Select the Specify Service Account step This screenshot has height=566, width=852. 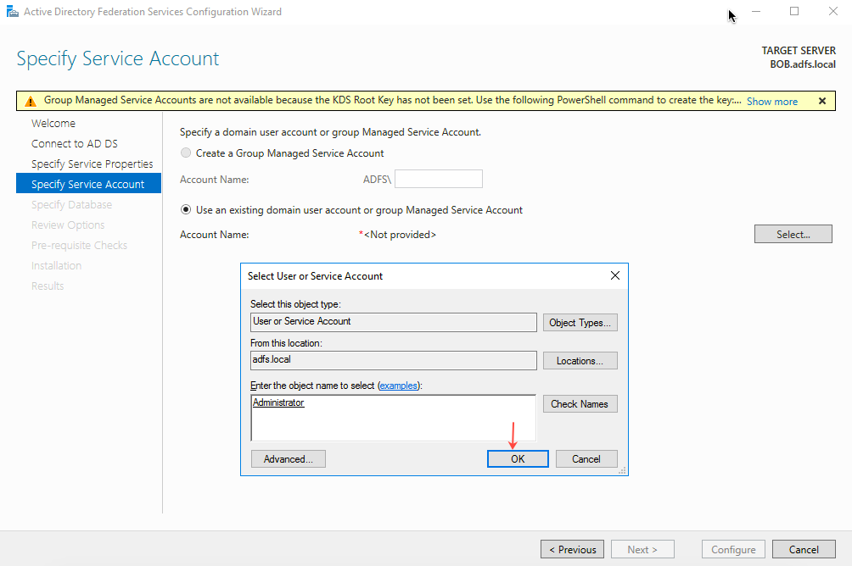[88, 183]
